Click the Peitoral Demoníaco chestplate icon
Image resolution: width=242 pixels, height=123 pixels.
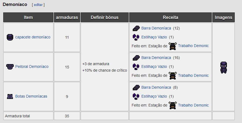point(10,67)
